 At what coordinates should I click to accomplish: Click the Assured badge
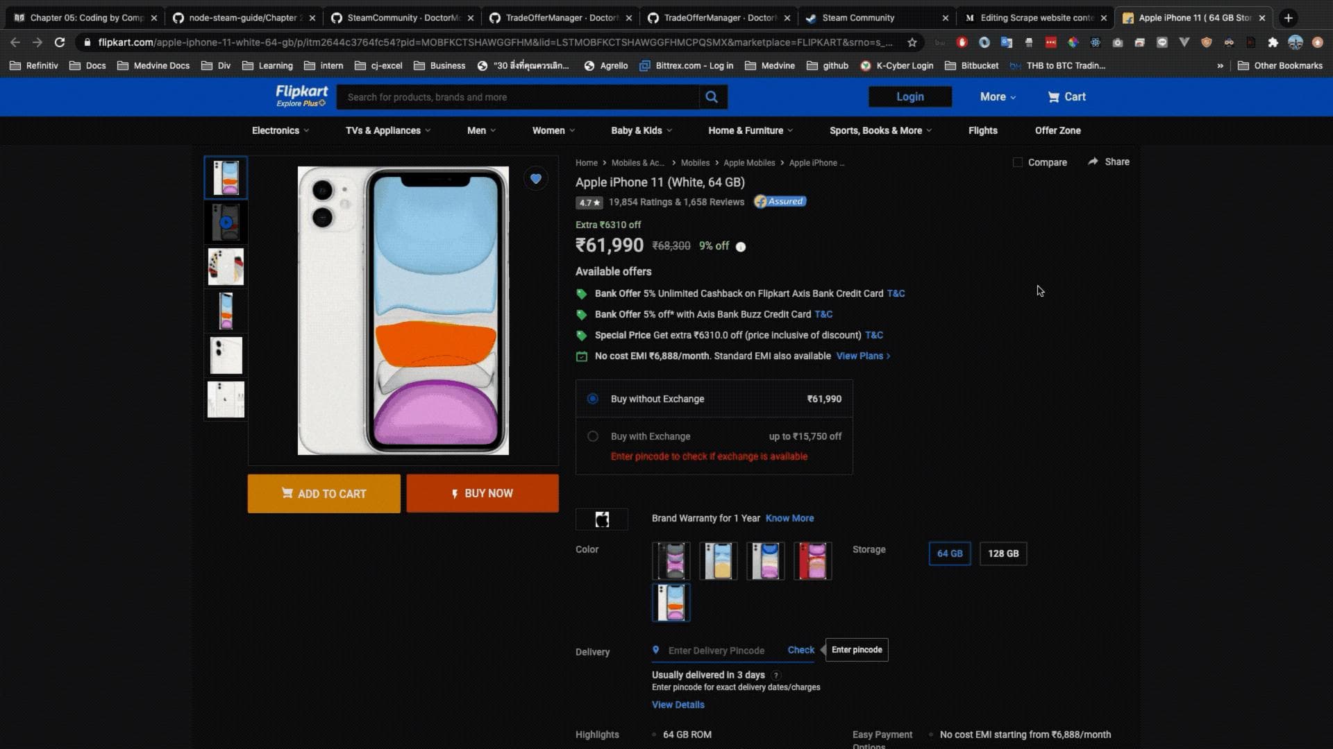click(x=780, y=202)
